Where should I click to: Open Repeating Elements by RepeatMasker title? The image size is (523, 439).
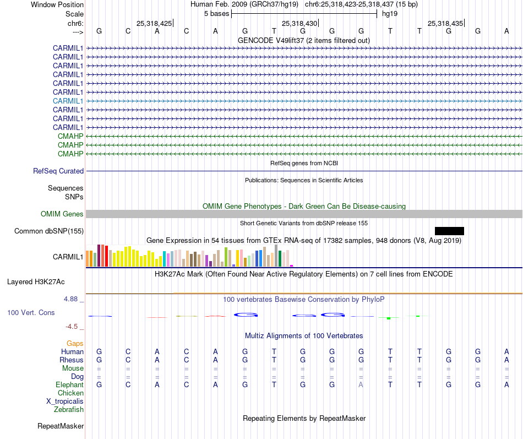[304, 418]
